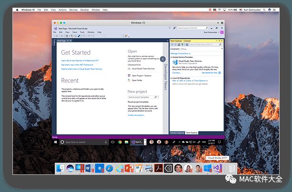Open Internet Explorer in the Dock
The height and width of the screenshot is (192, 292).
click(119, 168)
